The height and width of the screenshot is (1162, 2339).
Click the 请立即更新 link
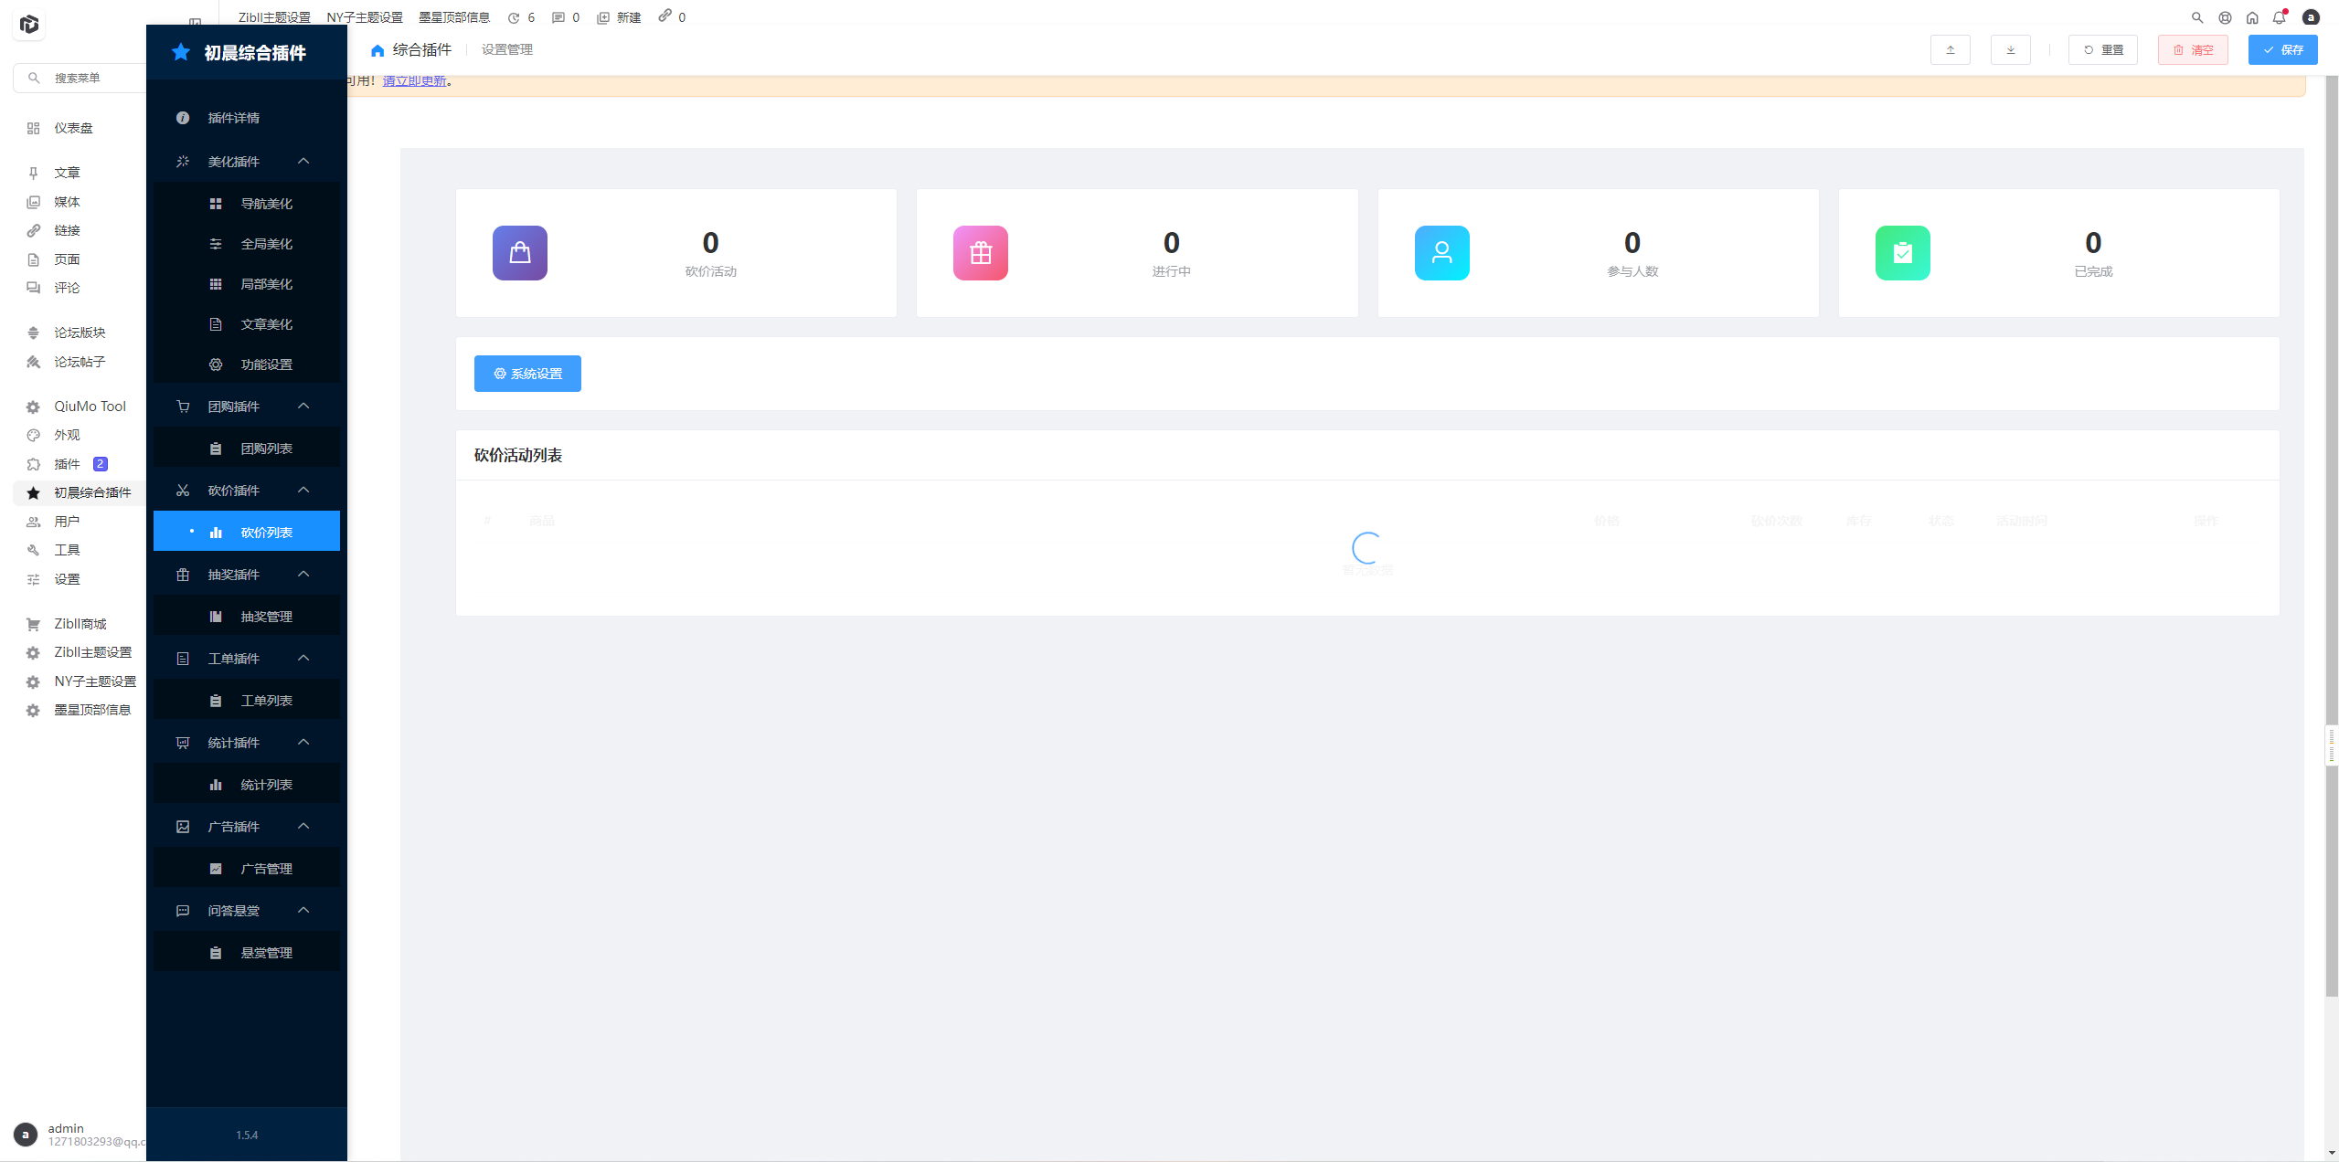415,81
